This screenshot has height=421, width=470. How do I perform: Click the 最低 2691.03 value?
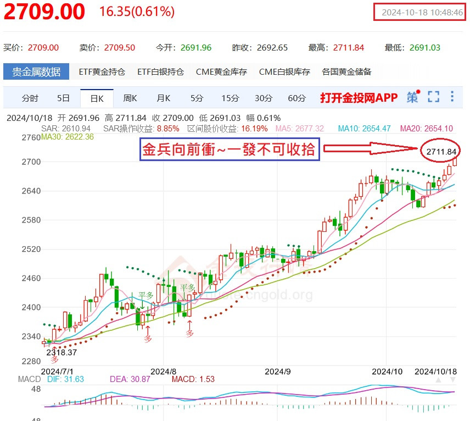pyautogui.click(x=425, y=47)
